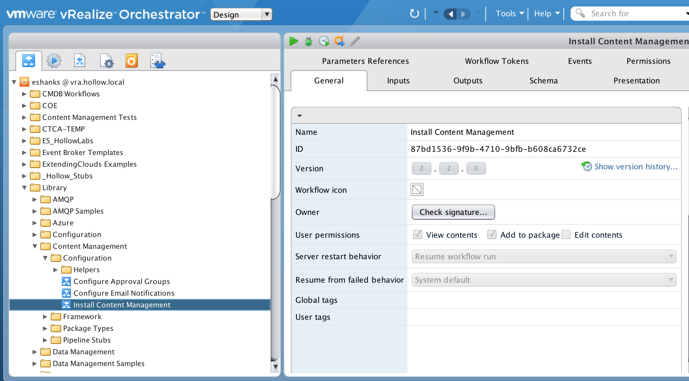
Task: Enable the Edit contents checkbox
Action: tap(566, 235)
